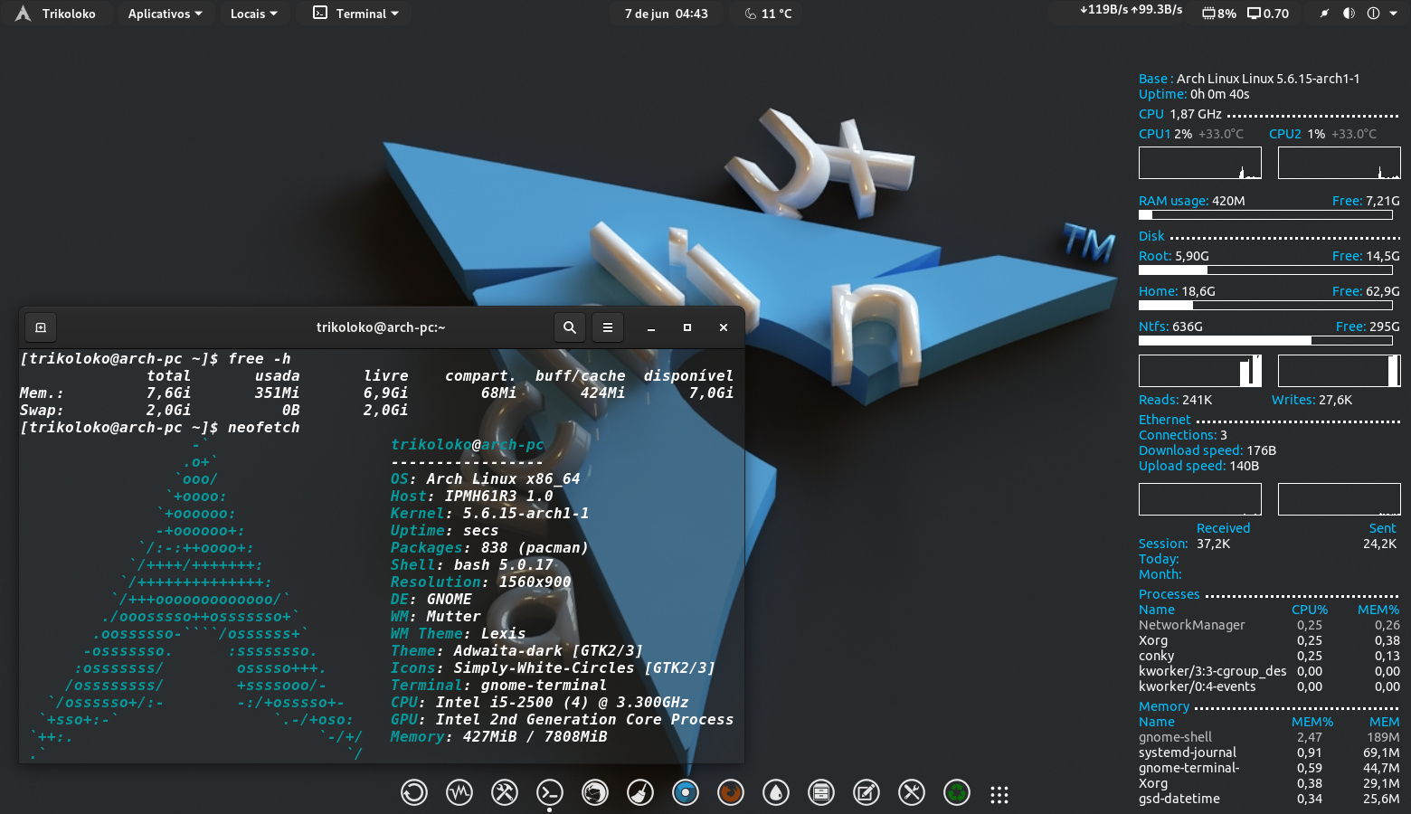Open the green recycle trash icon
The width and height of the screenshot is (1411, 814).
coord(956,793)
